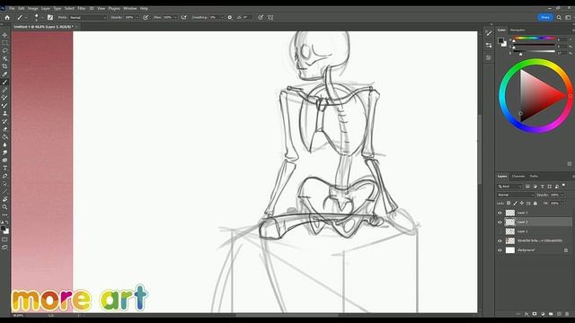
Task: Delete layer trash icon
Action: [x=567, y=314]
